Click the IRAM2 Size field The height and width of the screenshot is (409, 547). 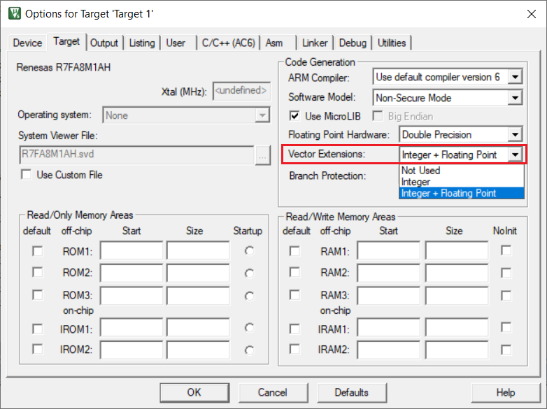pos(457,350)
